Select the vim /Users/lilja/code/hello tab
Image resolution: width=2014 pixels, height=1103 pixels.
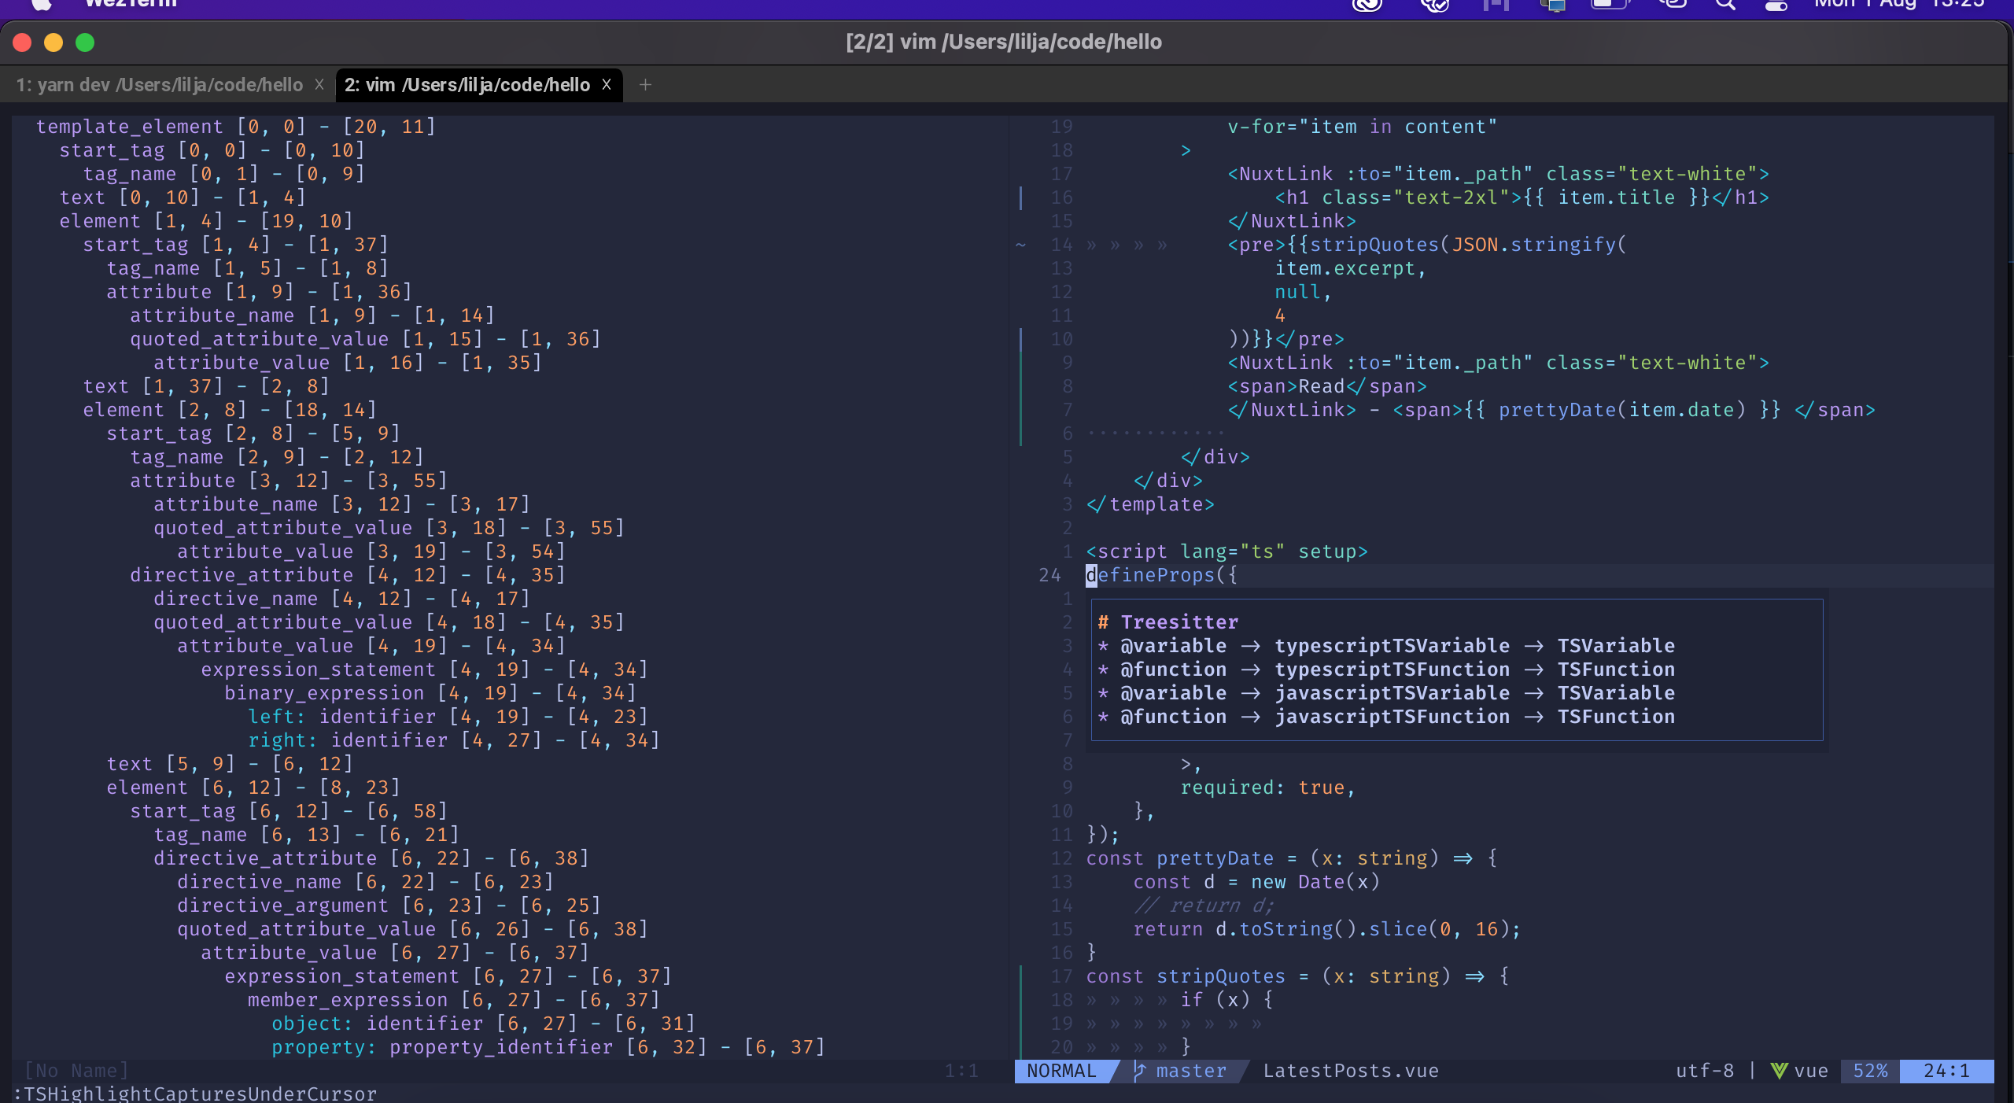468,85
